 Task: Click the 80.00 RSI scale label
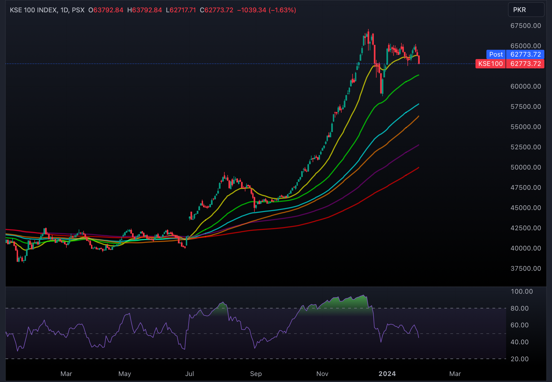point(519,308)
